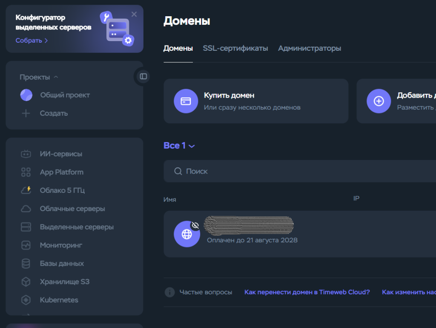
Task: Click the IP column header
Action: [x=356, y=198]
